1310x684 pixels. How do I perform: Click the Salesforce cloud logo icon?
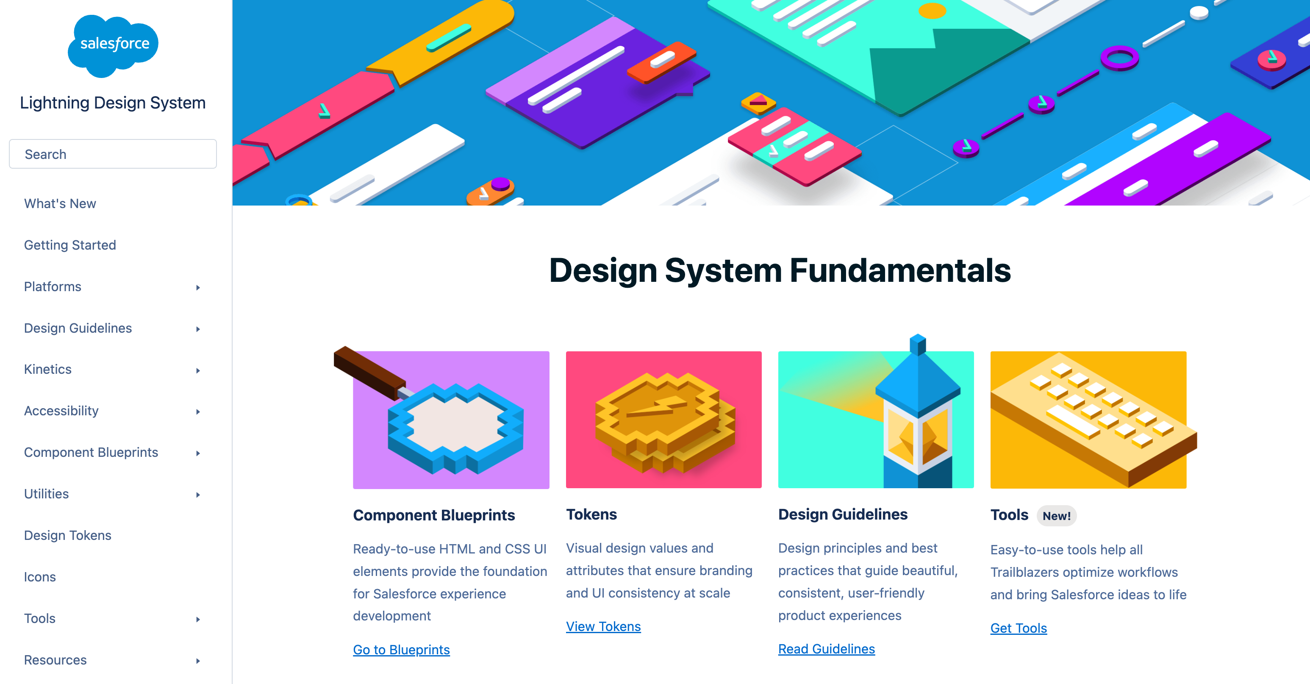click(113, 43)
